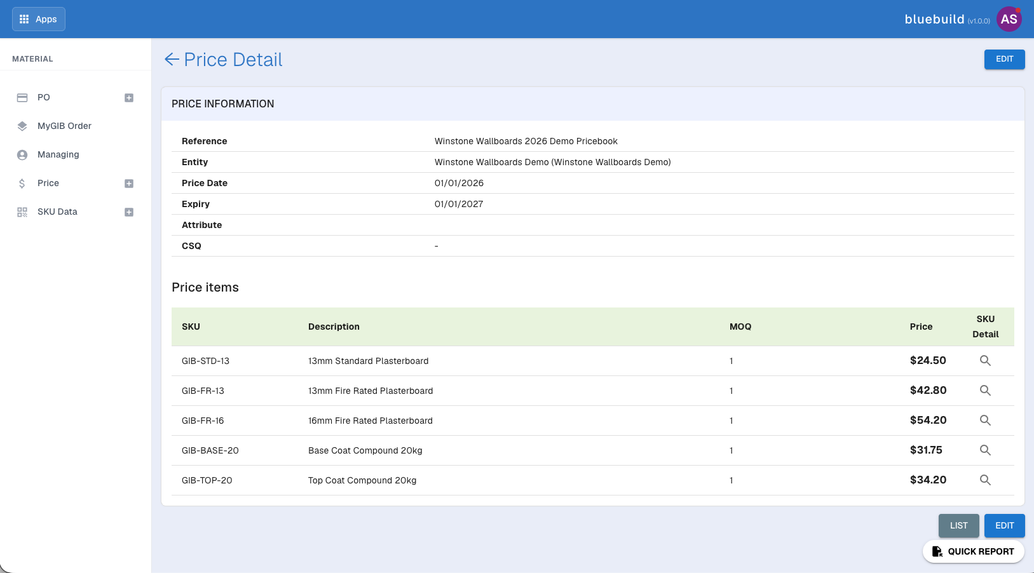
Task: Open the Apps grid menu
Action: pyautogui.click(x=39, y=19)
